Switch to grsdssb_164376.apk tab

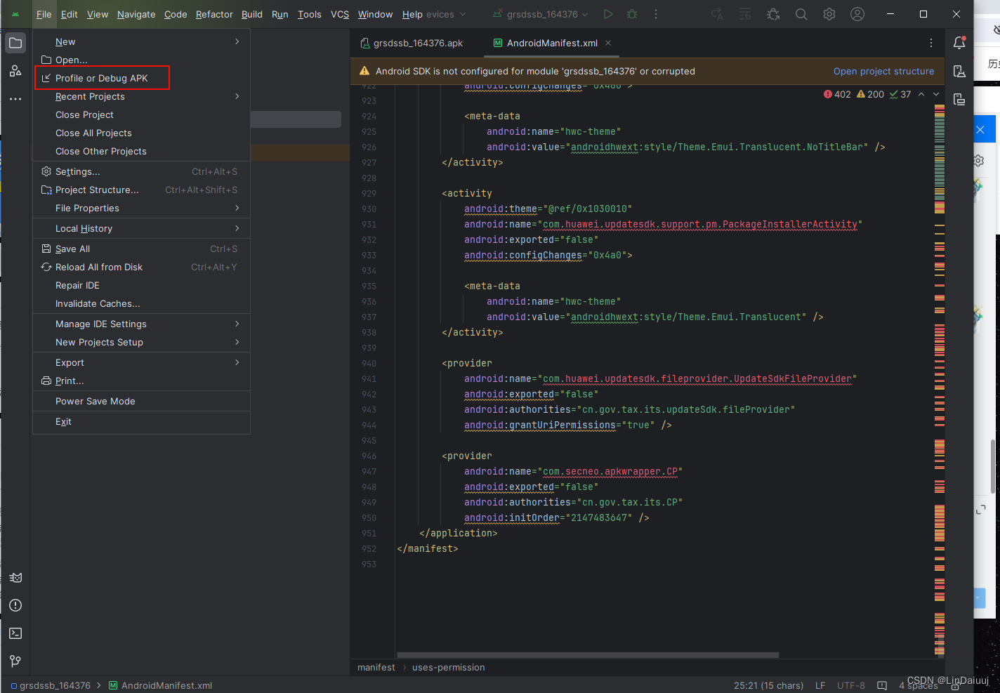tap(412, 43)
